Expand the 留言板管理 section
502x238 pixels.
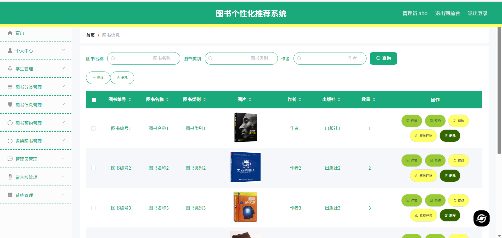tap(63, 177)
